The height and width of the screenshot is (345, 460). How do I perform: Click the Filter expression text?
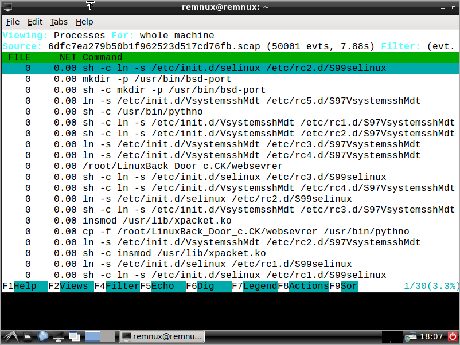tap(440, 46)
